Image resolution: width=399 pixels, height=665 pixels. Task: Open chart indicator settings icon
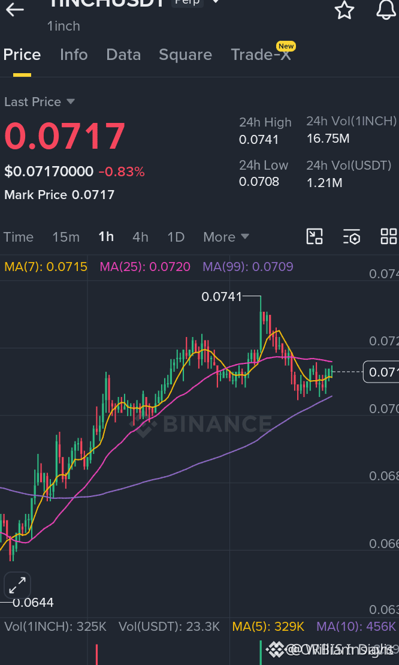click(x=352, y=236)
